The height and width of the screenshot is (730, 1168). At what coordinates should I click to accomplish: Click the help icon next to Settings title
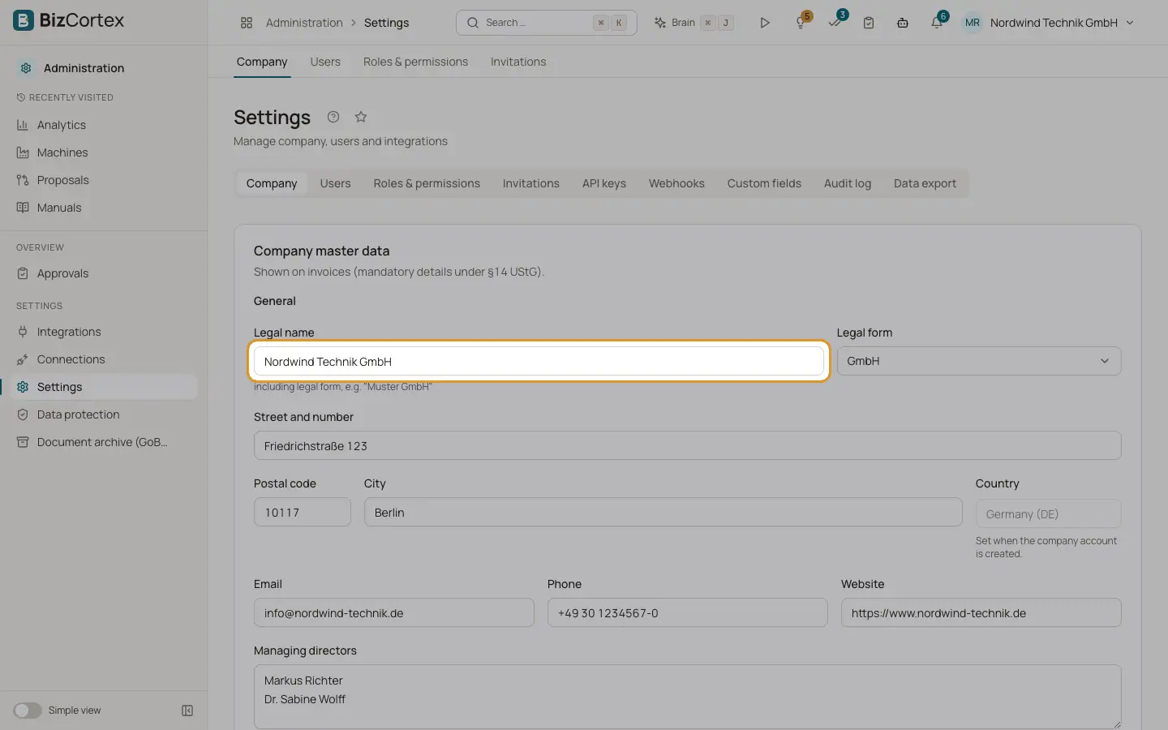(x=333, y=117)
